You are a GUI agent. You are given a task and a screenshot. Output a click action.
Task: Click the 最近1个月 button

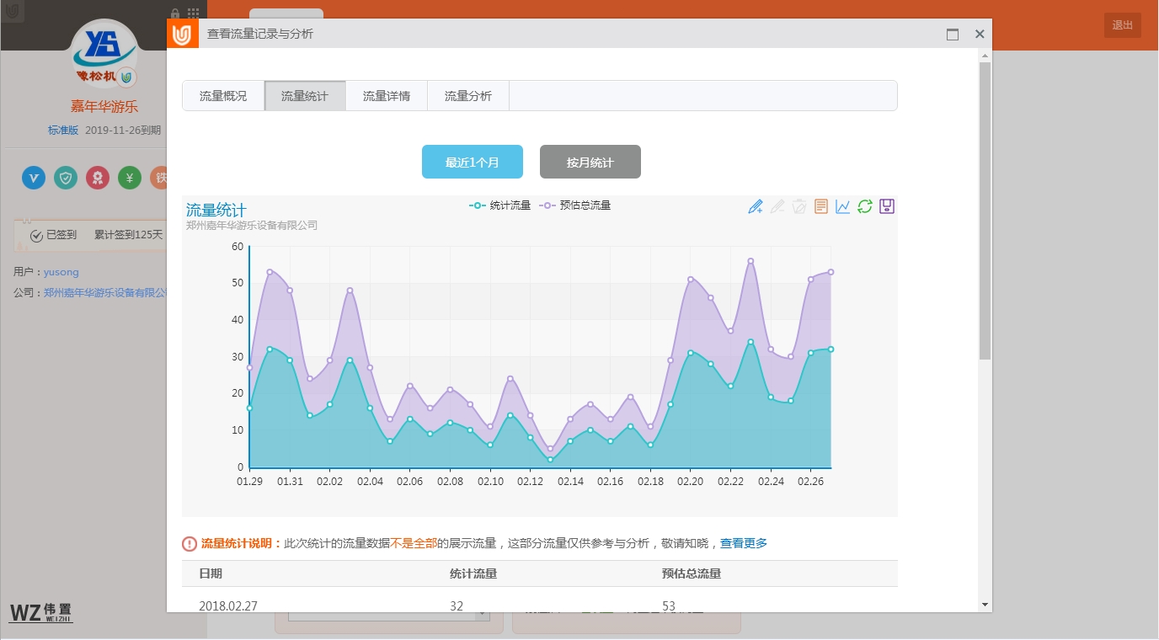point(473,162)
